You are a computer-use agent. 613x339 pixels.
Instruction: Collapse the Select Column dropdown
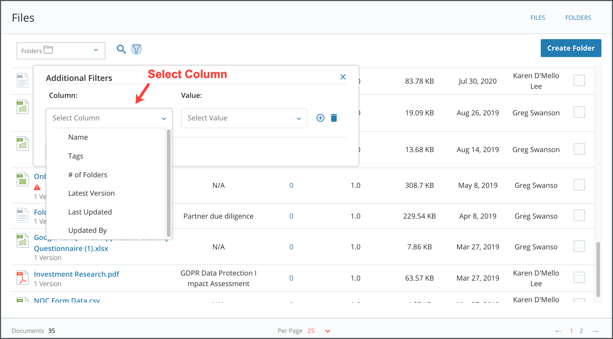[x=109, y=118]
